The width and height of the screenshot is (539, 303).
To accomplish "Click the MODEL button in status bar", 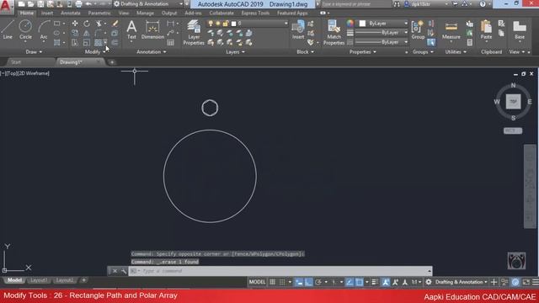I will [x=257, y=282].
